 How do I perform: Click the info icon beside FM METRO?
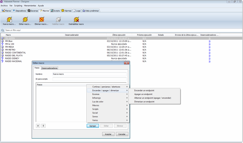tap(2, 50)
